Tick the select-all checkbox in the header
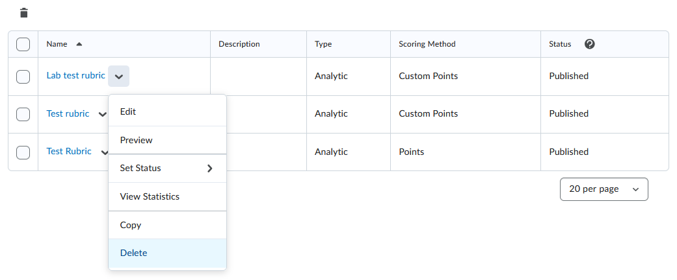This screenshot has height=280, width=677. (23, 44)
